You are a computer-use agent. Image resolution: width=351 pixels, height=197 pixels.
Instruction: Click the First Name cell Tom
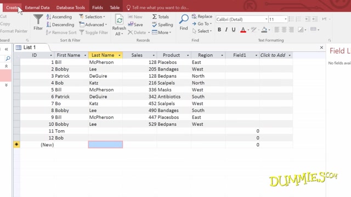click(x=71, y=131)
